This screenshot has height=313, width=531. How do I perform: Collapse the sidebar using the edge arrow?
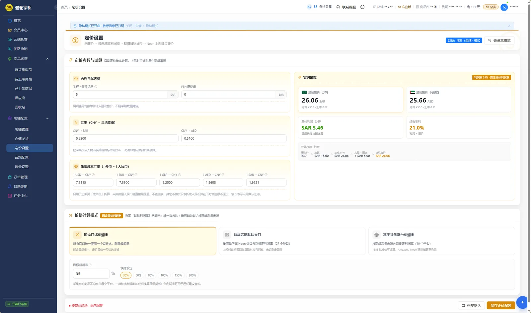pyautogui.click(x=55, y=7)
